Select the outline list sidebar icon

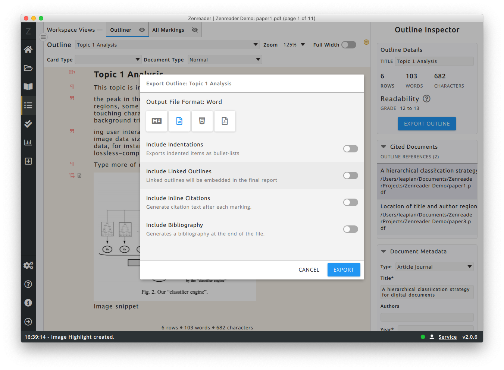pos(28,105)
